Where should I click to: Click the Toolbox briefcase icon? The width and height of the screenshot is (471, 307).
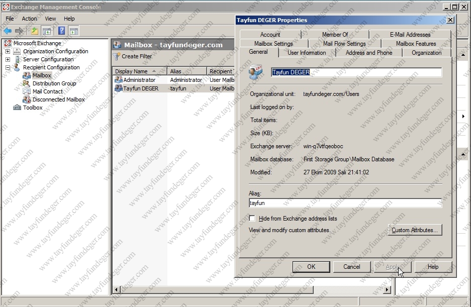coord(17,108)
